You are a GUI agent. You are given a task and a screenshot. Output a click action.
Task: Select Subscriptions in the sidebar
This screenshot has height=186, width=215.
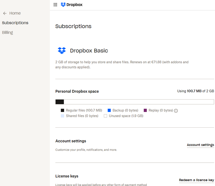pyautogui.click(x=15, y=23)
